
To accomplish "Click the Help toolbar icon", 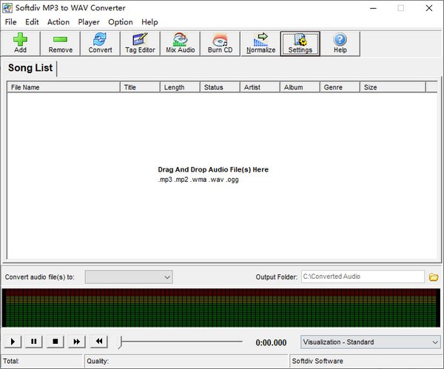I will click(x=340, y=44).
